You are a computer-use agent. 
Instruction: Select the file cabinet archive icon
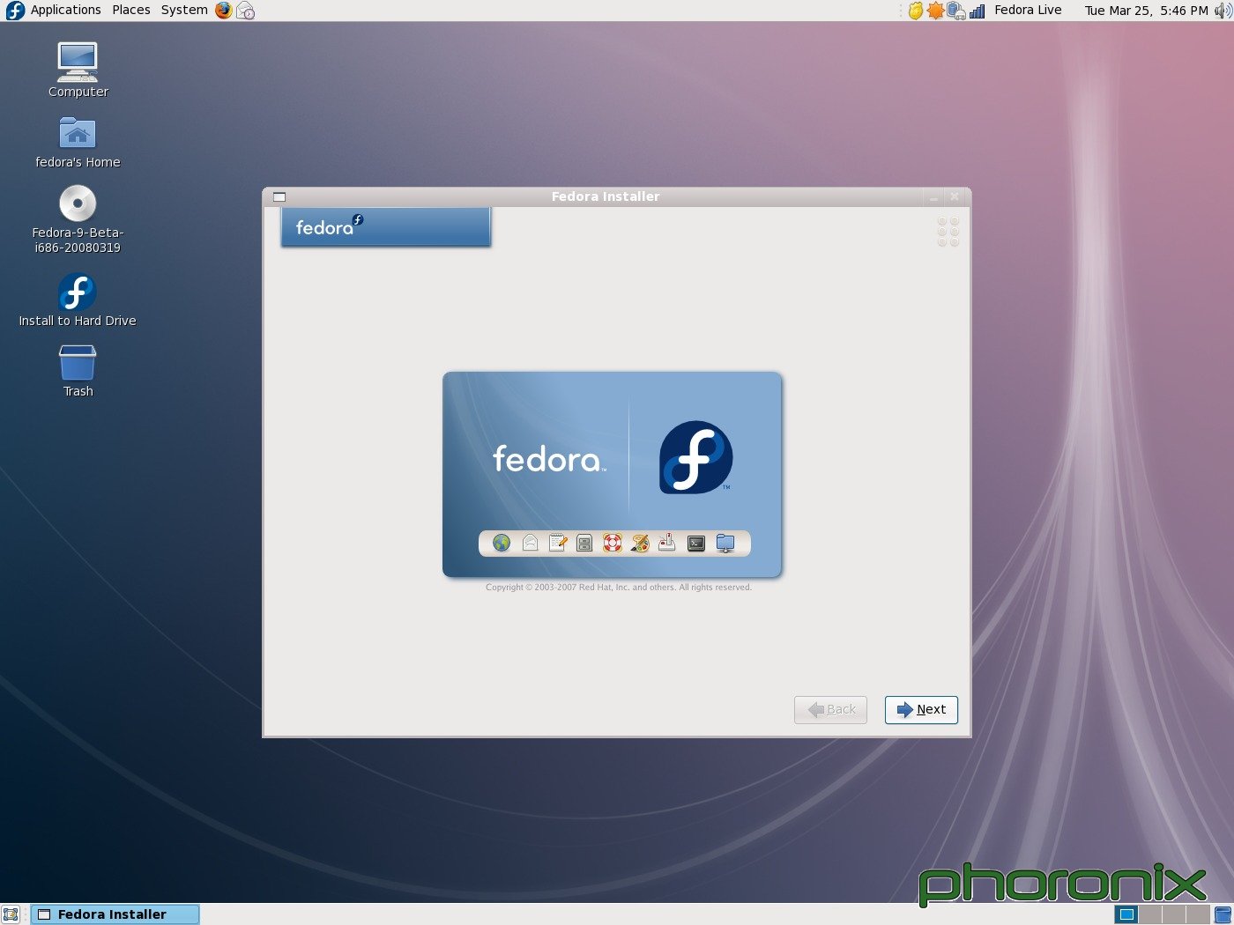point(584,544)
